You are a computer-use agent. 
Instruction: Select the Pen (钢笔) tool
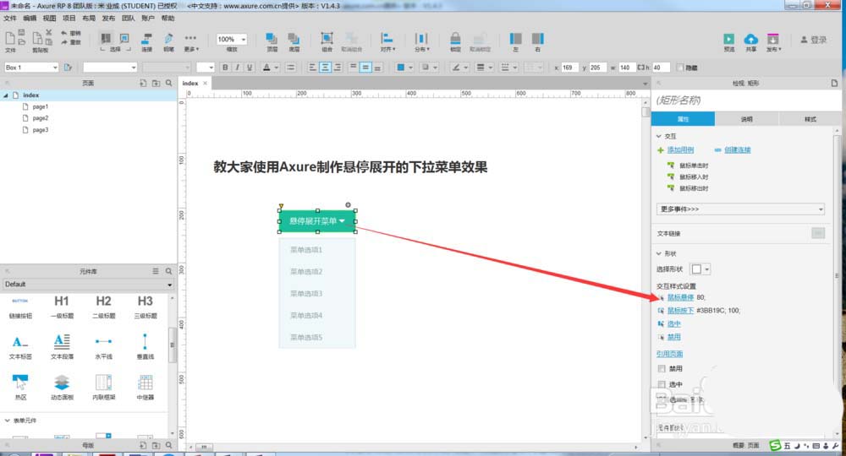pyautogui.click(x=168, y=39)
